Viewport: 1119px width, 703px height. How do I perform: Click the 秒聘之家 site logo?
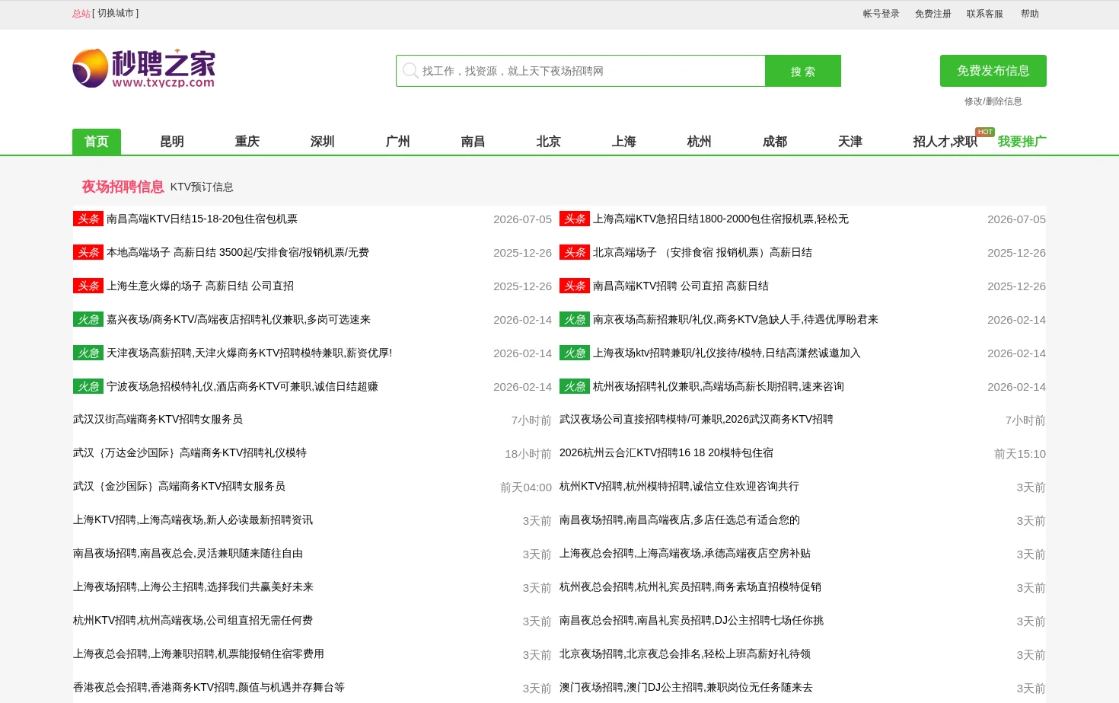[x=144, y=69]
